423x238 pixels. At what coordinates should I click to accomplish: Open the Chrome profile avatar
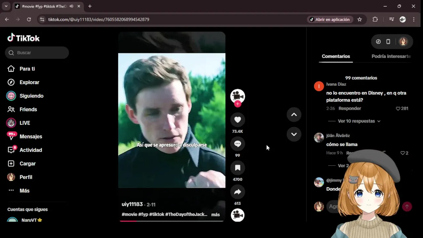click(x=403, y=20)
